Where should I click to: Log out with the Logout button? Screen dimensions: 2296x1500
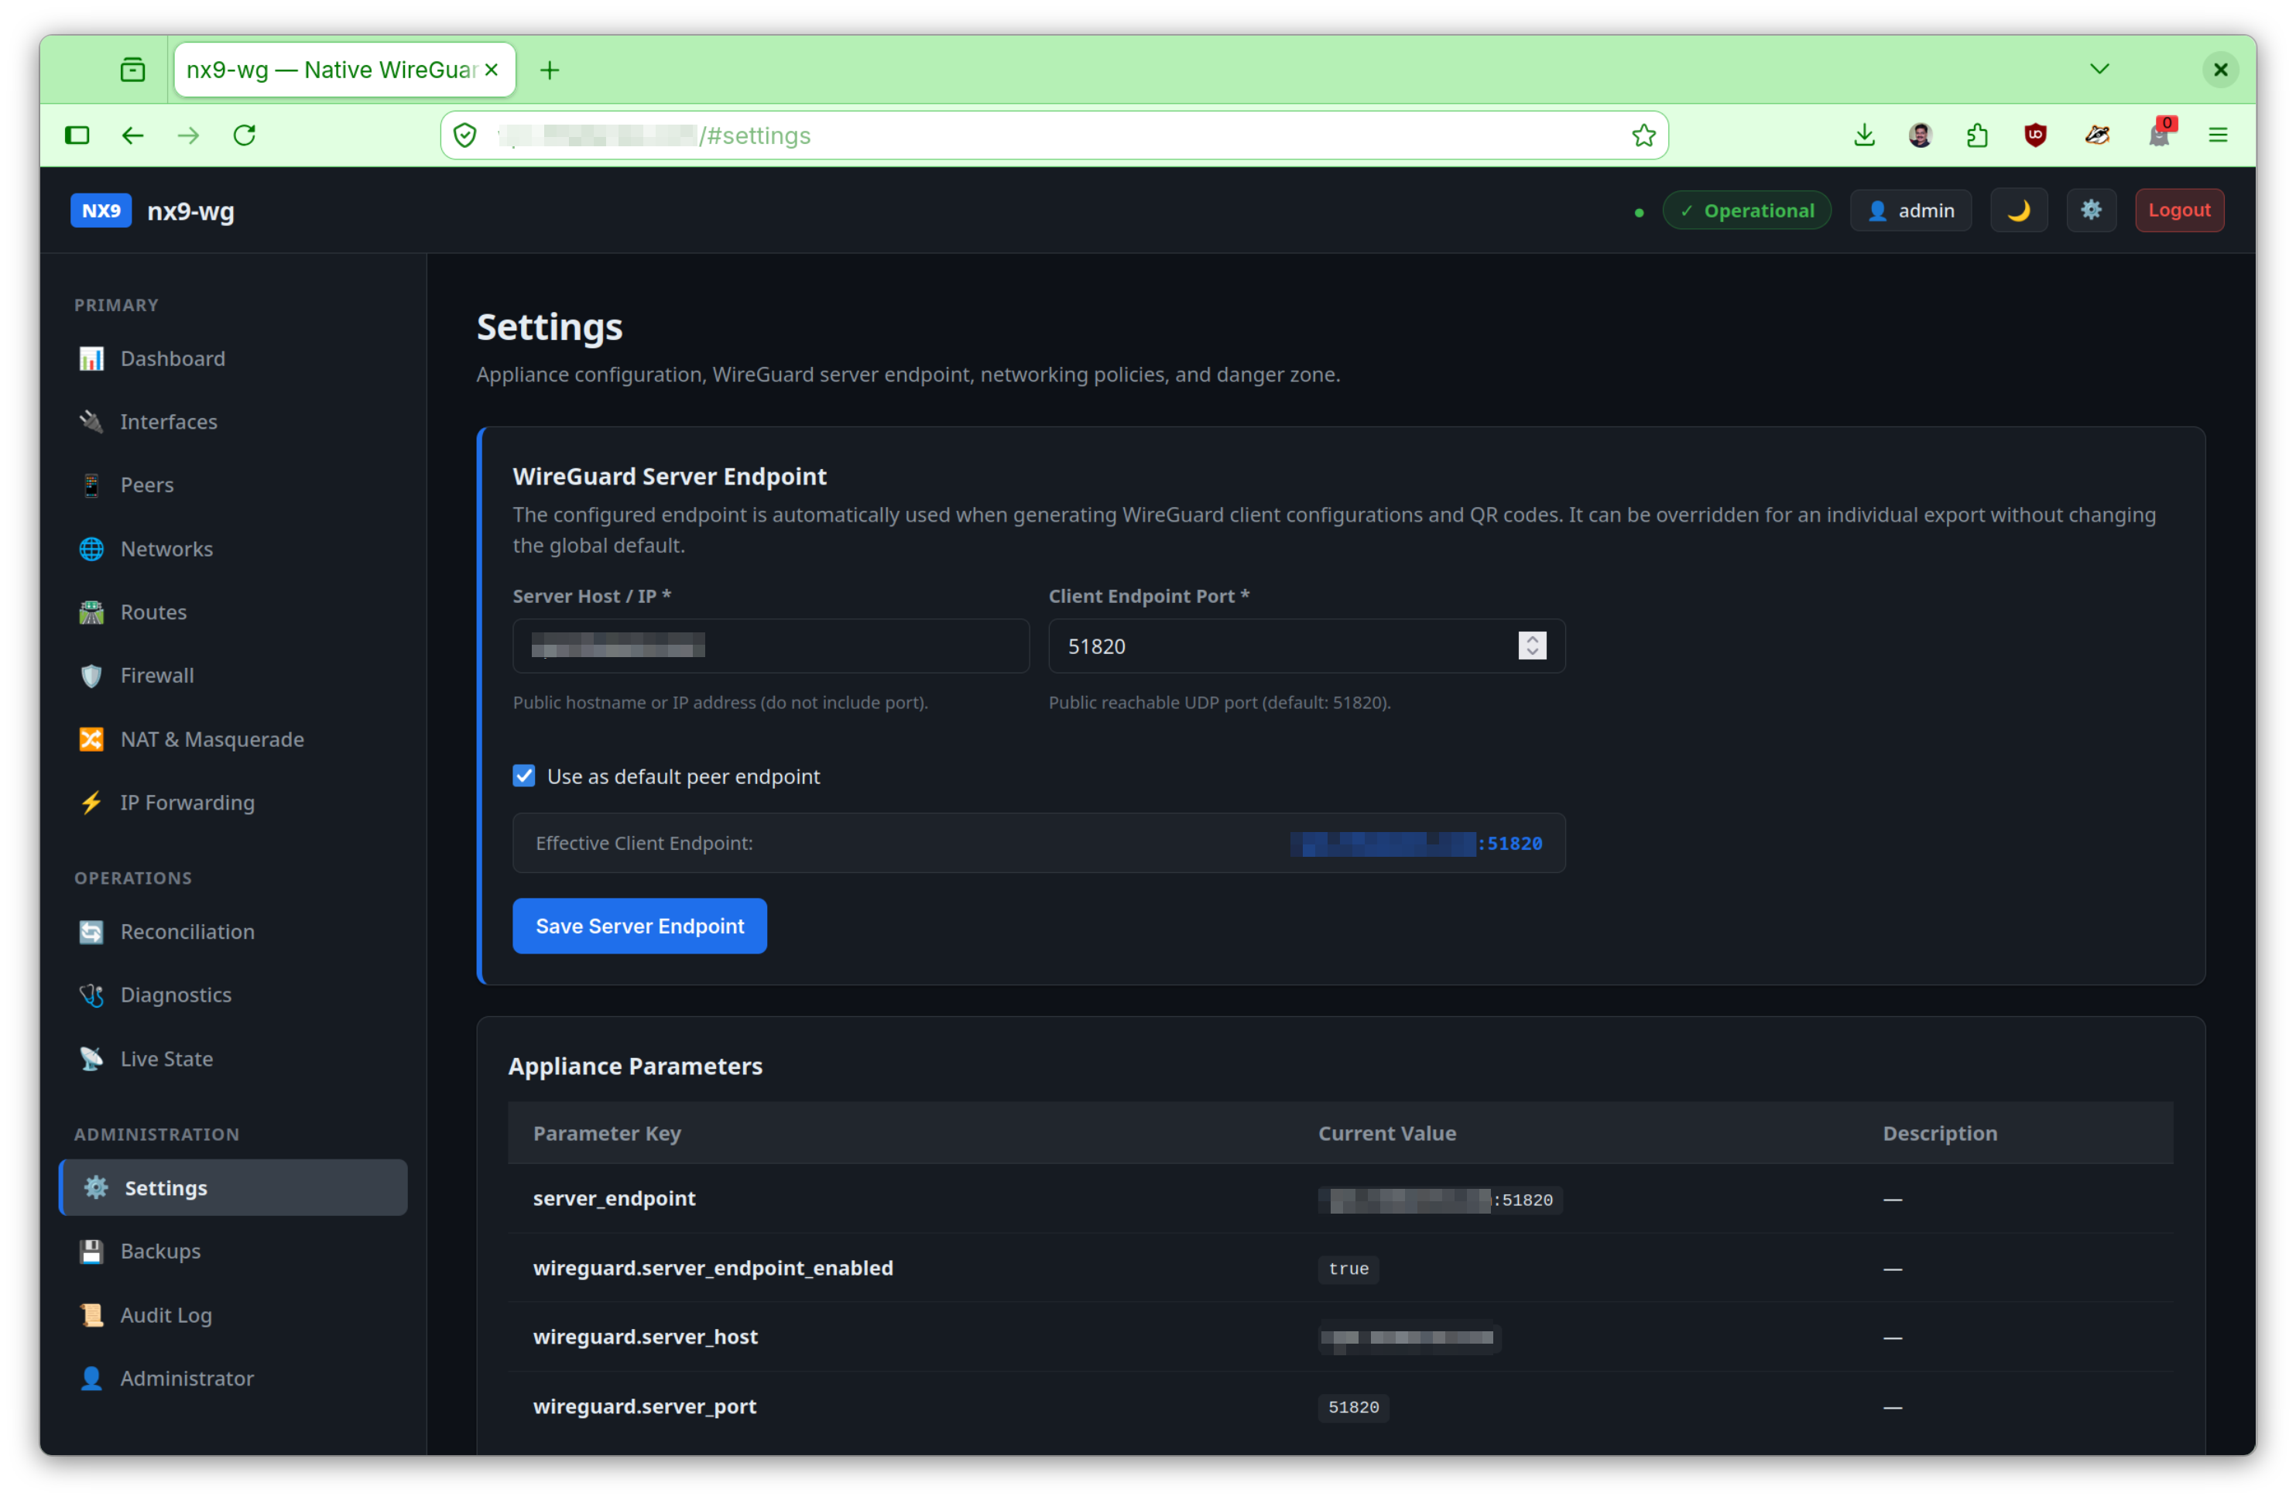click(2179, 211)
